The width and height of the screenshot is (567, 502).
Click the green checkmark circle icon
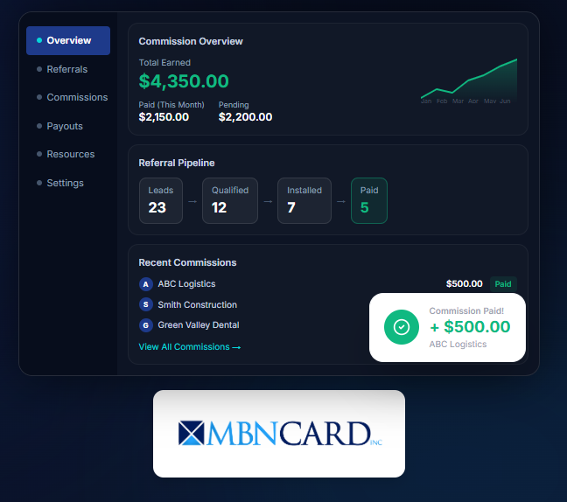(x=402, y=327)
